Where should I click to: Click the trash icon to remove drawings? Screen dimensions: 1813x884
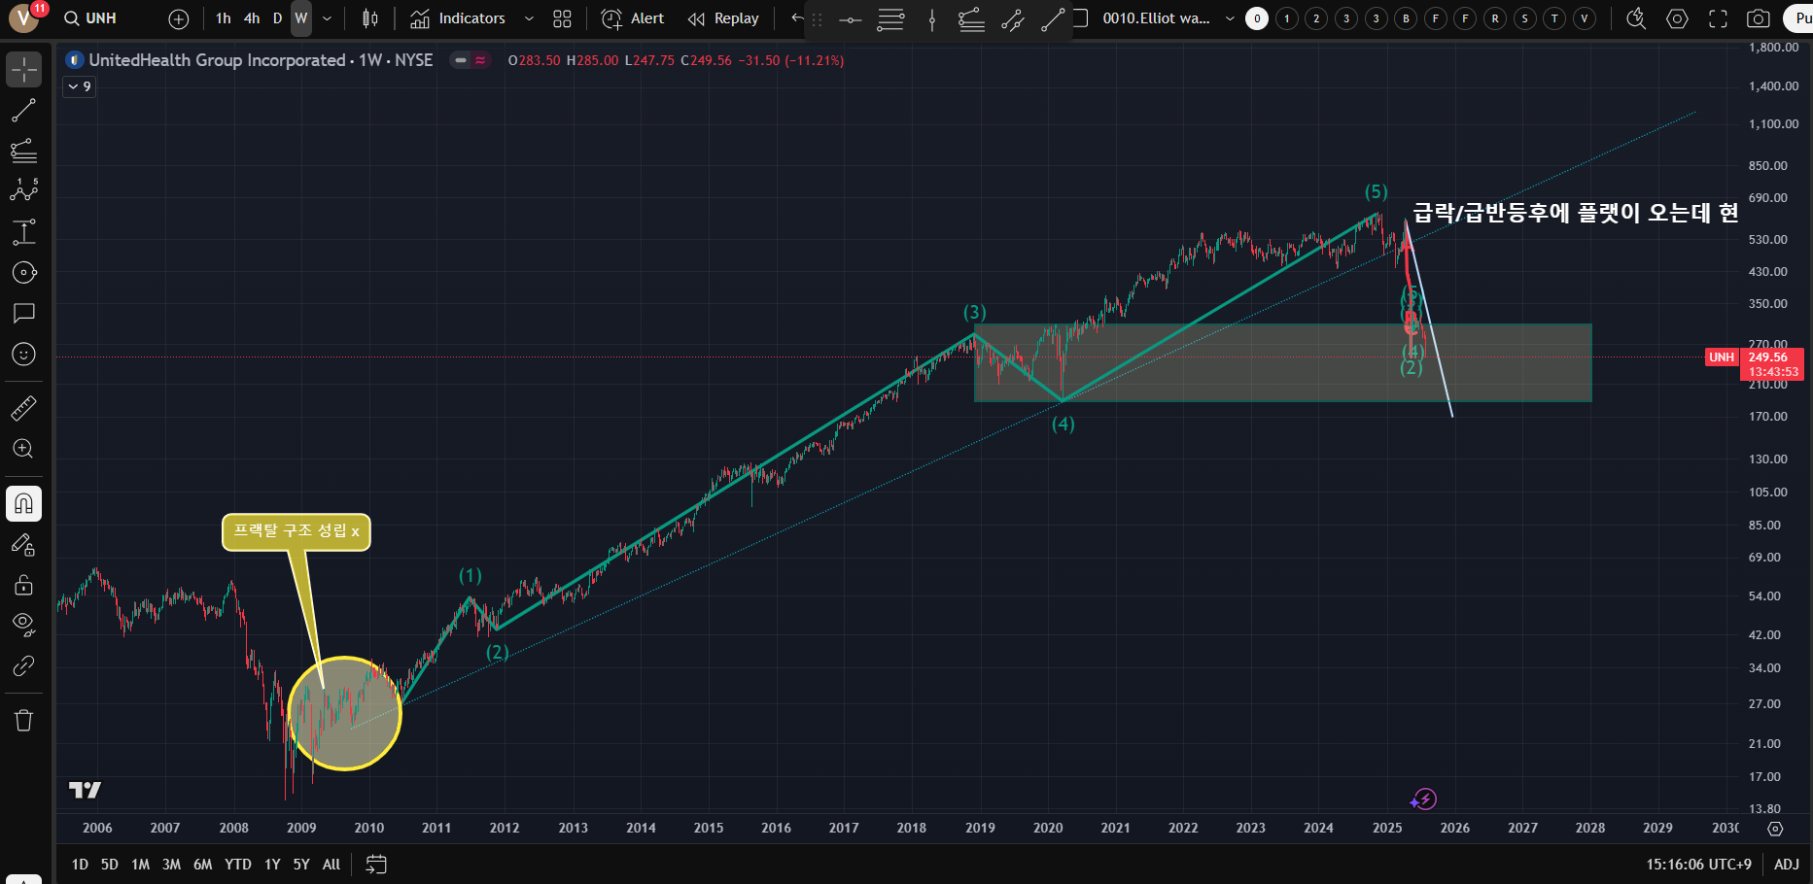[23, 720]
